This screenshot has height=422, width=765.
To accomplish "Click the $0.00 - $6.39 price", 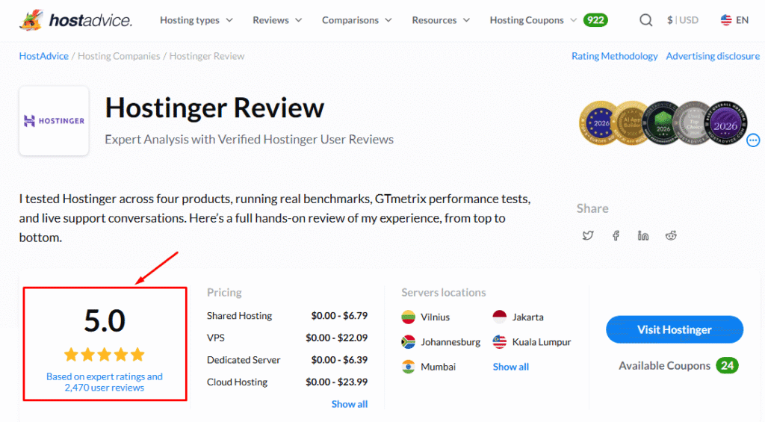I will pos(340,360).
